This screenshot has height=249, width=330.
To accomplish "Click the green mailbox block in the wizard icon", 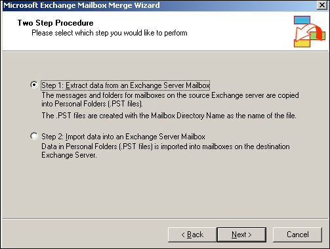I will tap(317, 35).
